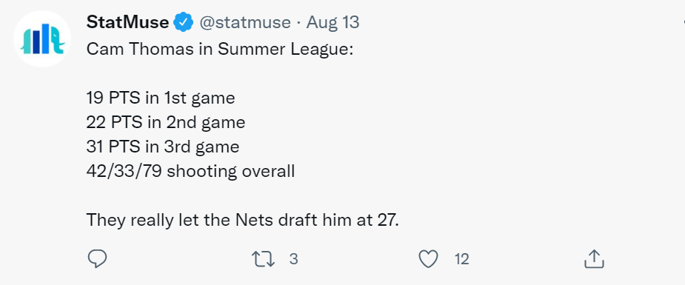
Task: Click the '19 PTS in 1st game' line
Action: pos(161,98)
